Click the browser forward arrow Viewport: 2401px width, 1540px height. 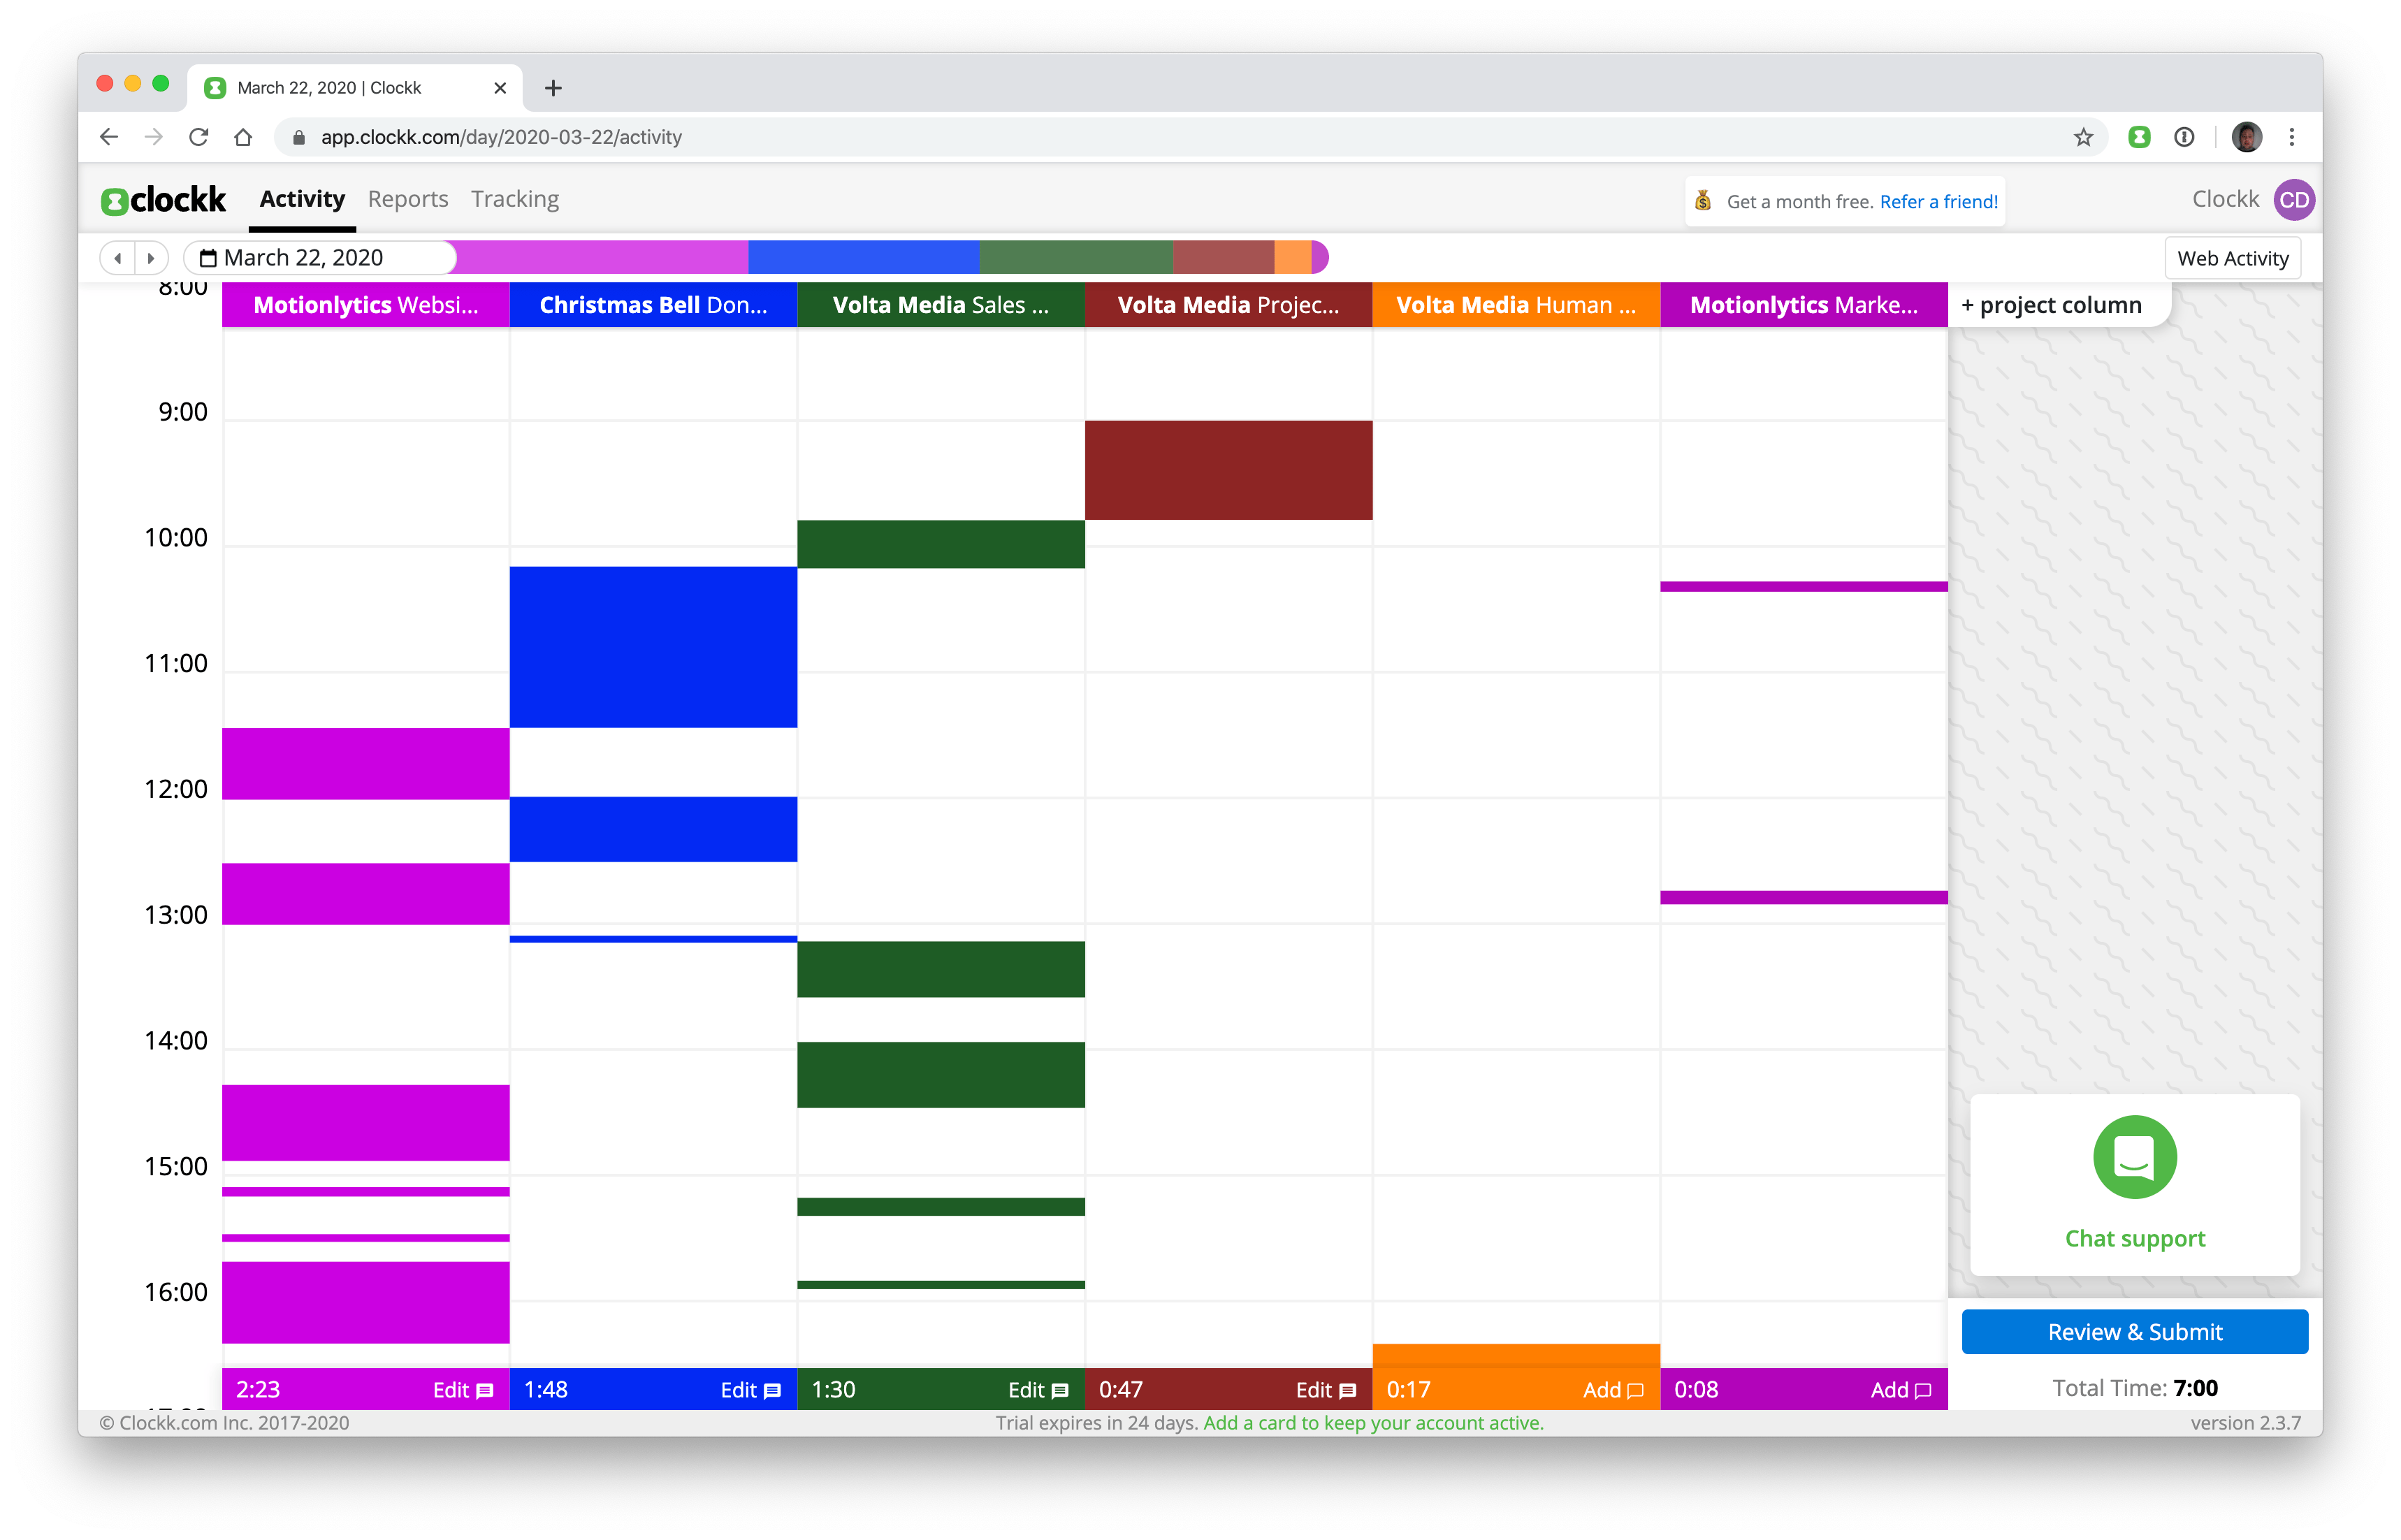[x=153, y=137]
